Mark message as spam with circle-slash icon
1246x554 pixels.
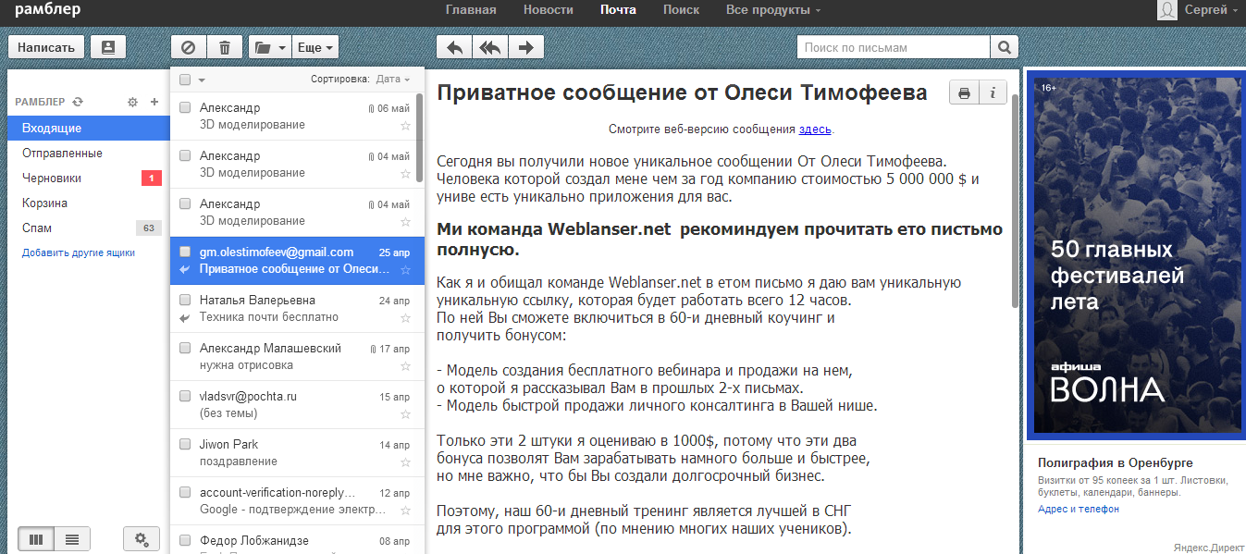[x=189, y=47]
